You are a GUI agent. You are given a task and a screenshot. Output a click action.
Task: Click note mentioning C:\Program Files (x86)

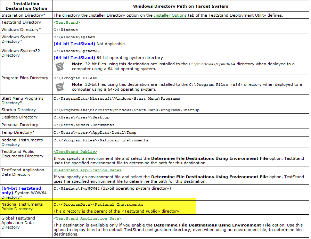click(187, 87)
